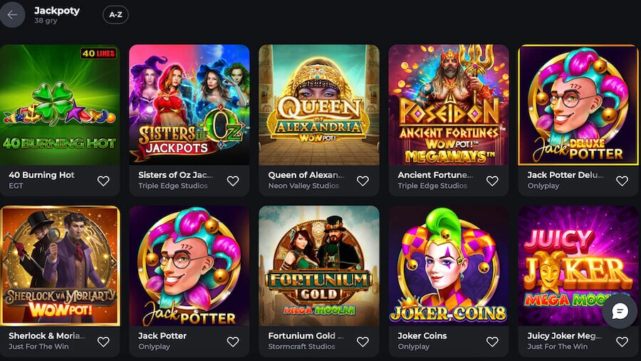Click the back arrow button
641x361 pixels.
click(x=12, y=15)
